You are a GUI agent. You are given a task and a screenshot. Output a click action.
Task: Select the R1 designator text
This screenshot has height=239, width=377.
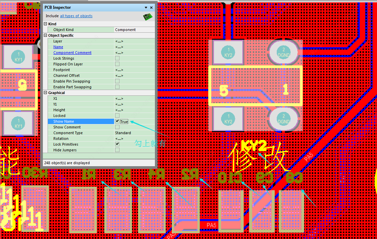(88, 174)
